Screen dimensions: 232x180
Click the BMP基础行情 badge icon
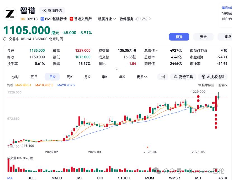pyautogui.click(x=42, y=19)
